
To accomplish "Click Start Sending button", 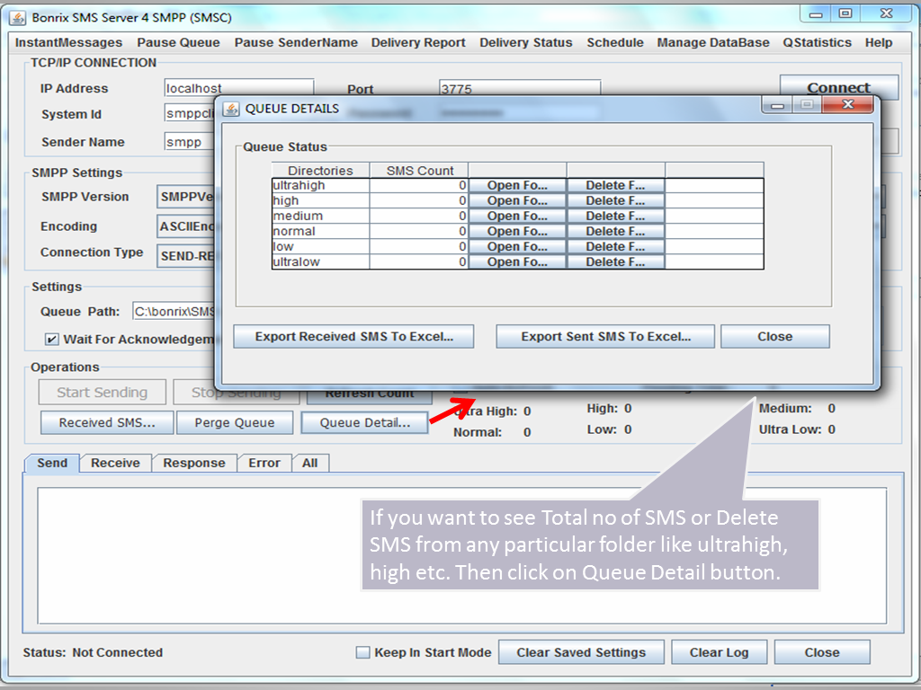I will tap(103, 392).
